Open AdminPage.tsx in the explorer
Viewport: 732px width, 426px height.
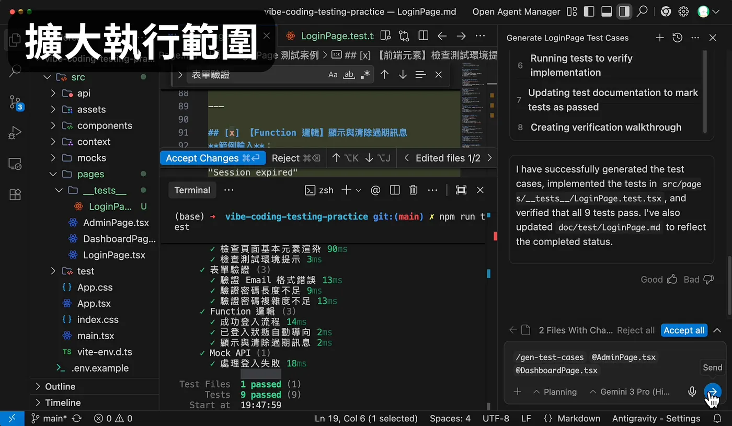[116, 223]
